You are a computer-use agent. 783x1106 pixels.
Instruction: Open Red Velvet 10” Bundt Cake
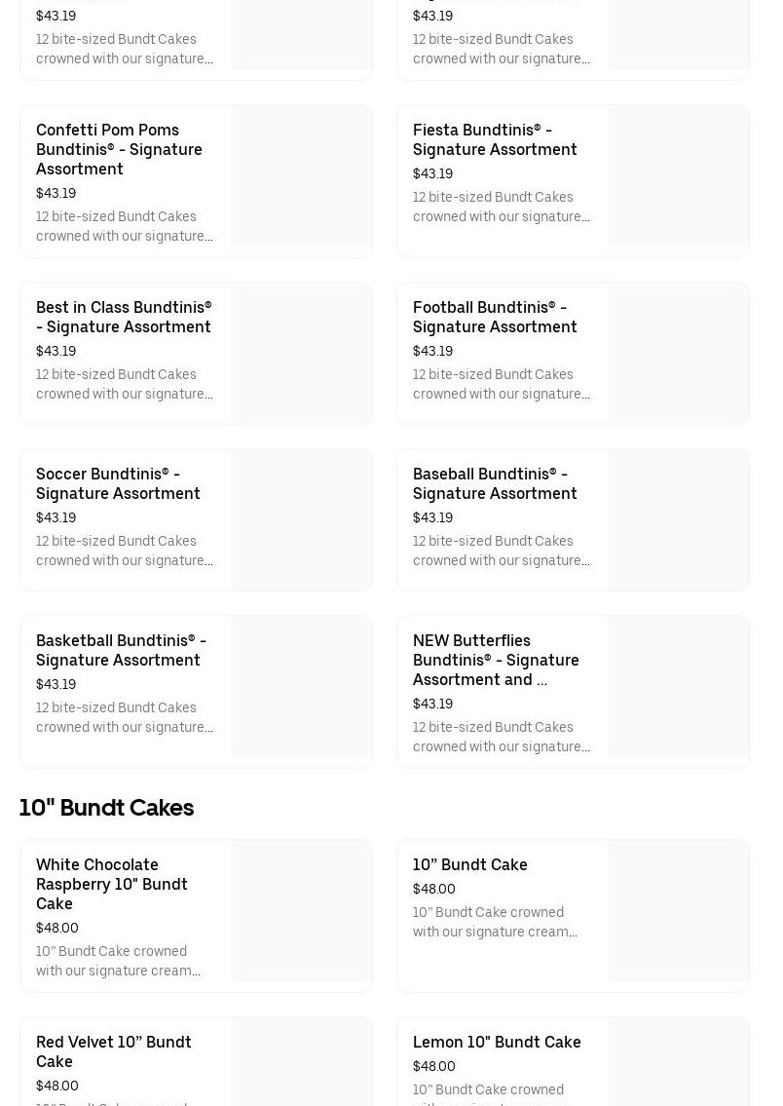[x=113, y=1051]
